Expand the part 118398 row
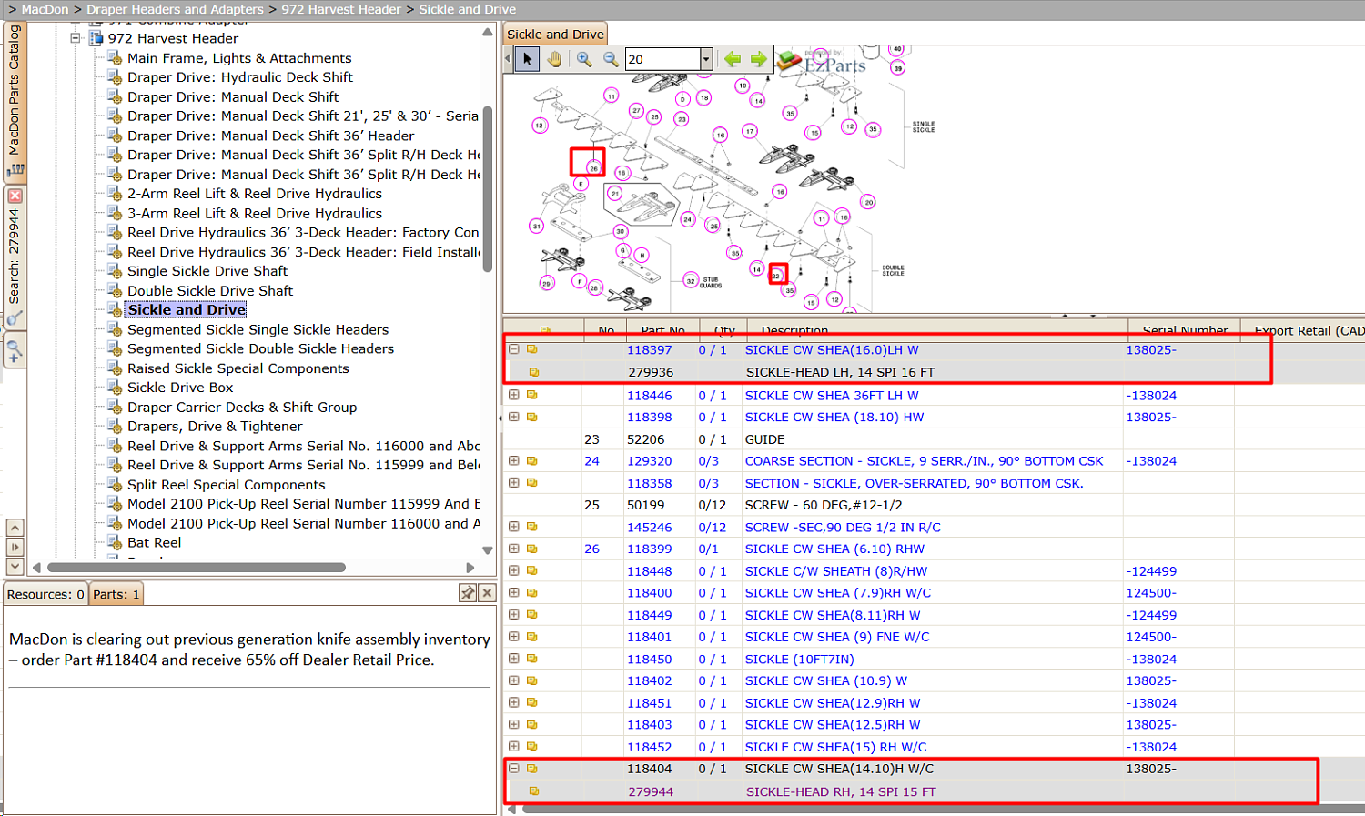Viewport: 1365px width, 816px height. [x=514, y=417]
